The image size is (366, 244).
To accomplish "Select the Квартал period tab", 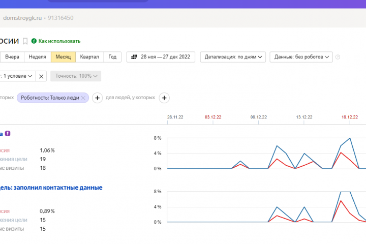I will (x=89, y=57).
